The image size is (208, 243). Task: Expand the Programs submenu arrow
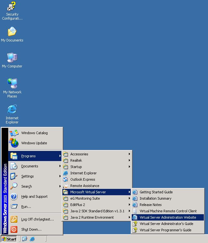tap(60, 156)
